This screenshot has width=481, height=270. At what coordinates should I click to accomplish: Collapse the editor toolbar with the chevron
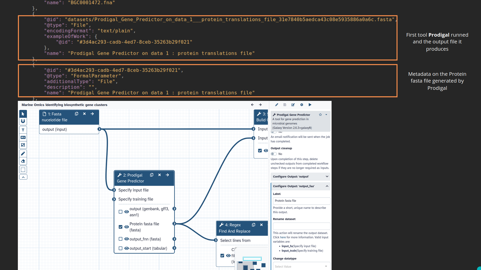23,177
